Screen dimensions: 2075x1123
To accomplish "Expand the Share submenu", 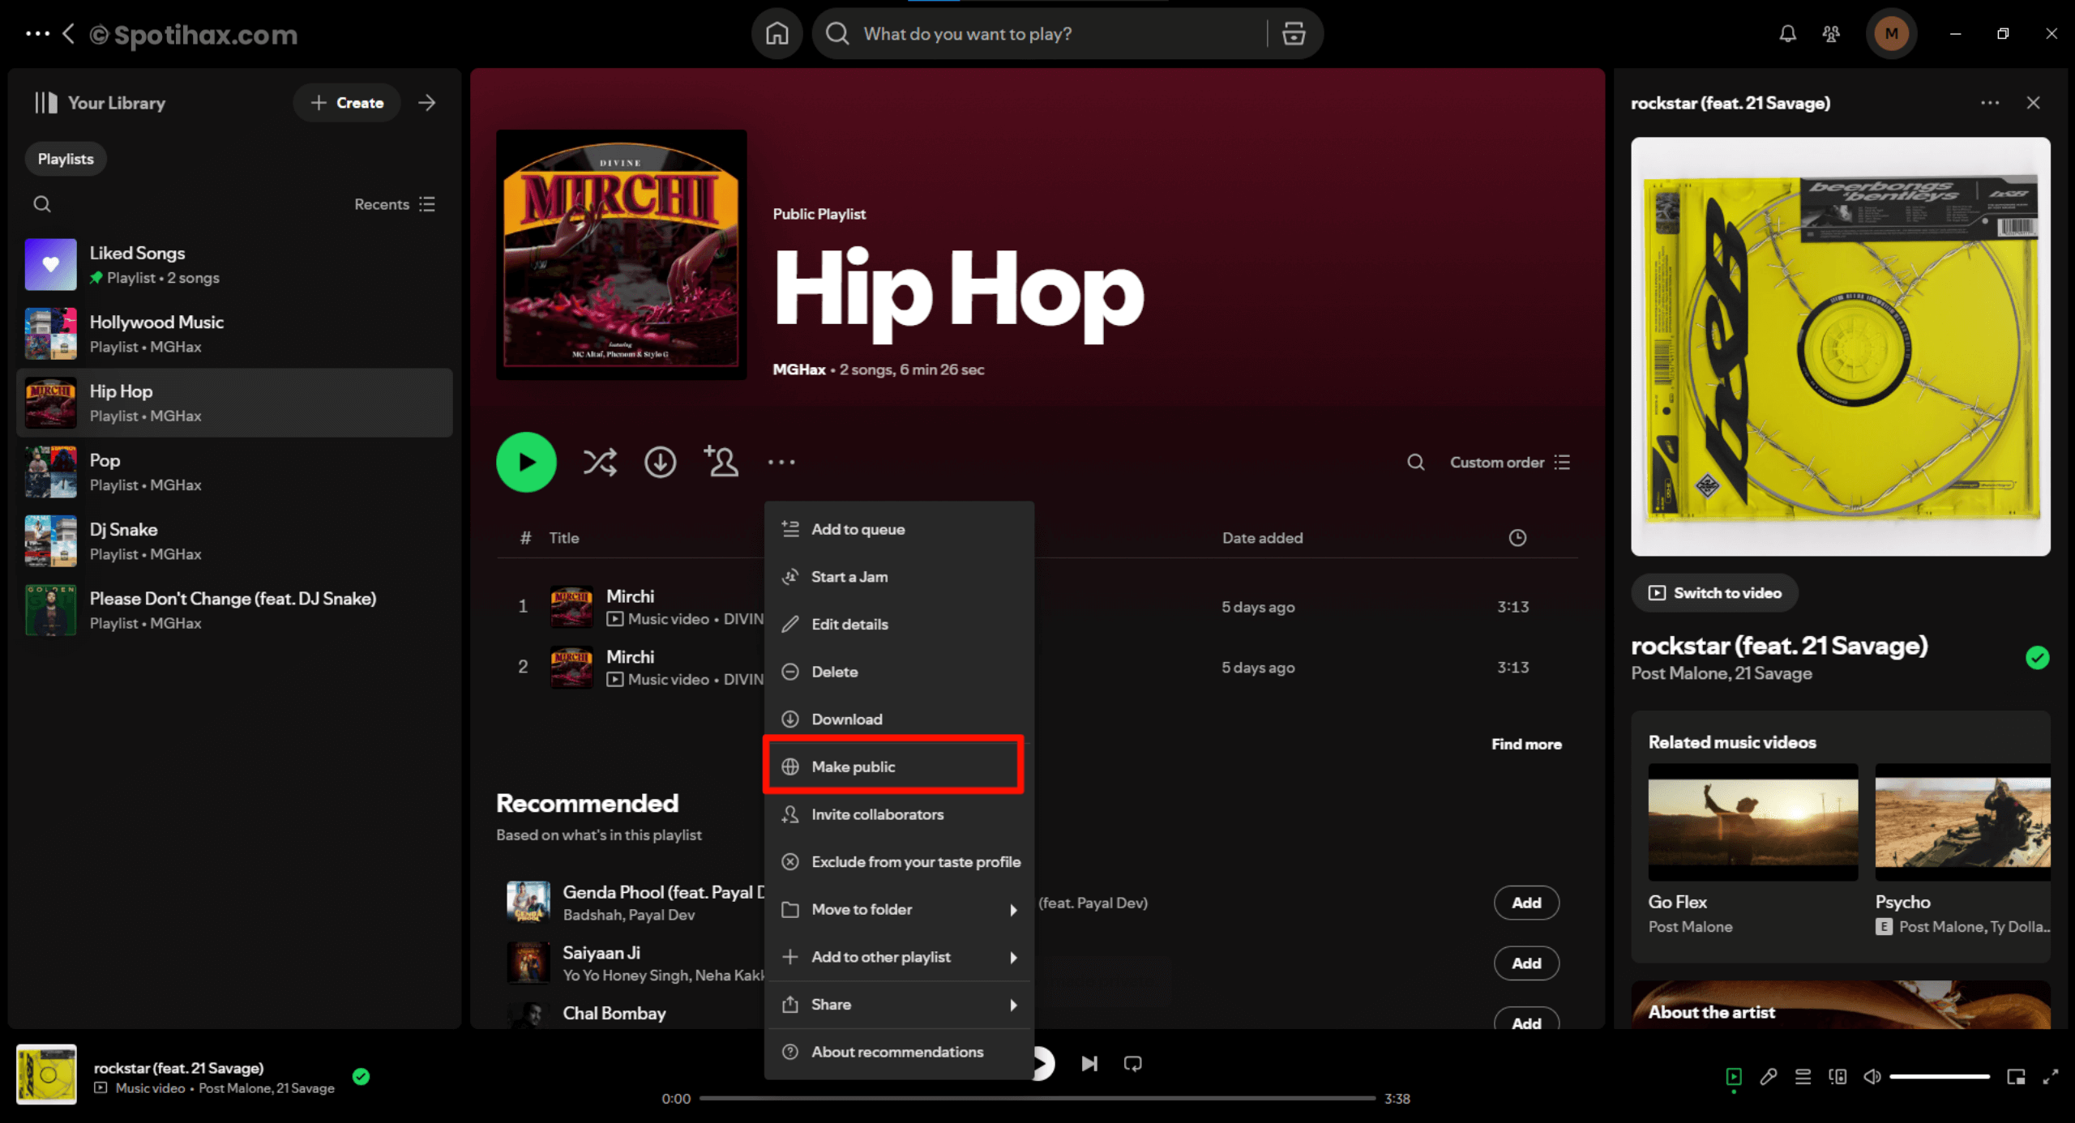I will pyautogui.click(x=899, y=1005).
